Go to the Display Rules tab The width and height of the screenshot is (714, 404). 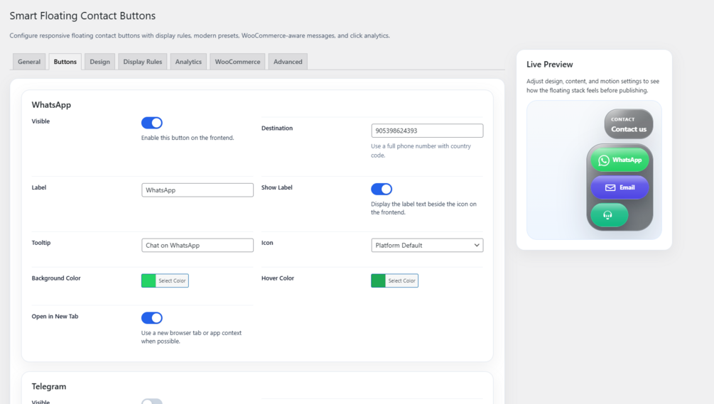click(x=143, y=62)
